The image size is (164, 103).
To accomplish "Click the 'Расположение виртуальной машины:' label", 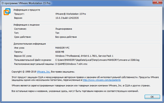I will tap(34, 64).
